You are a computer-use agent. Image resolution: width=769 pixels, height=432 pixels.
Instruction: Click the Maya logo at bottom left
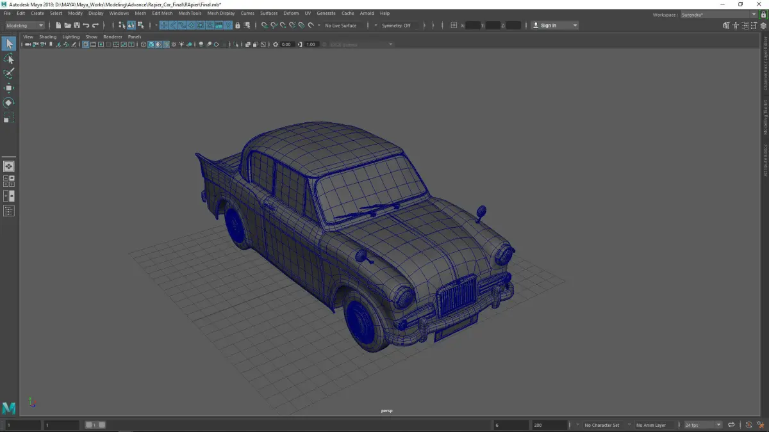(x=9, y=408)
